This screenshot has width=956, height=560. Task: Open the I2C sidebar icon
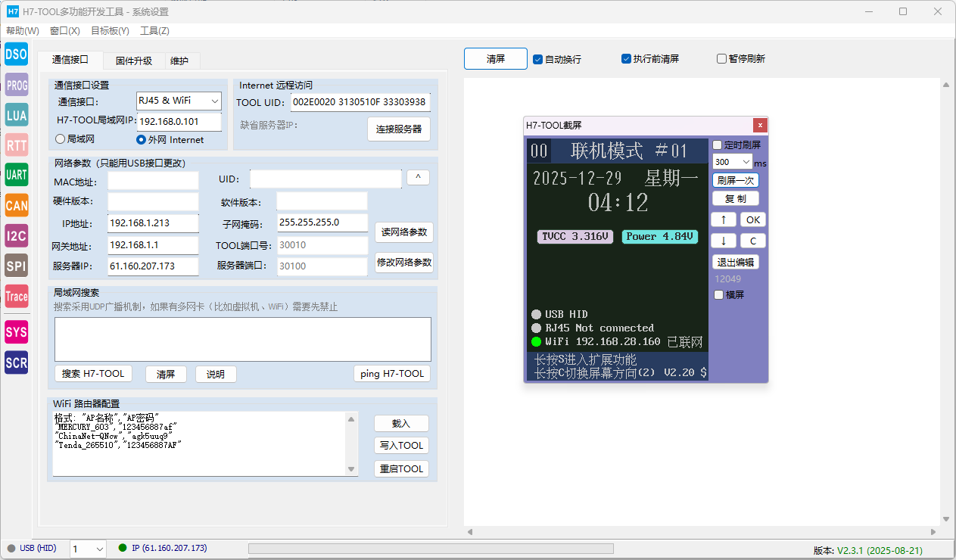pos(16,235)
